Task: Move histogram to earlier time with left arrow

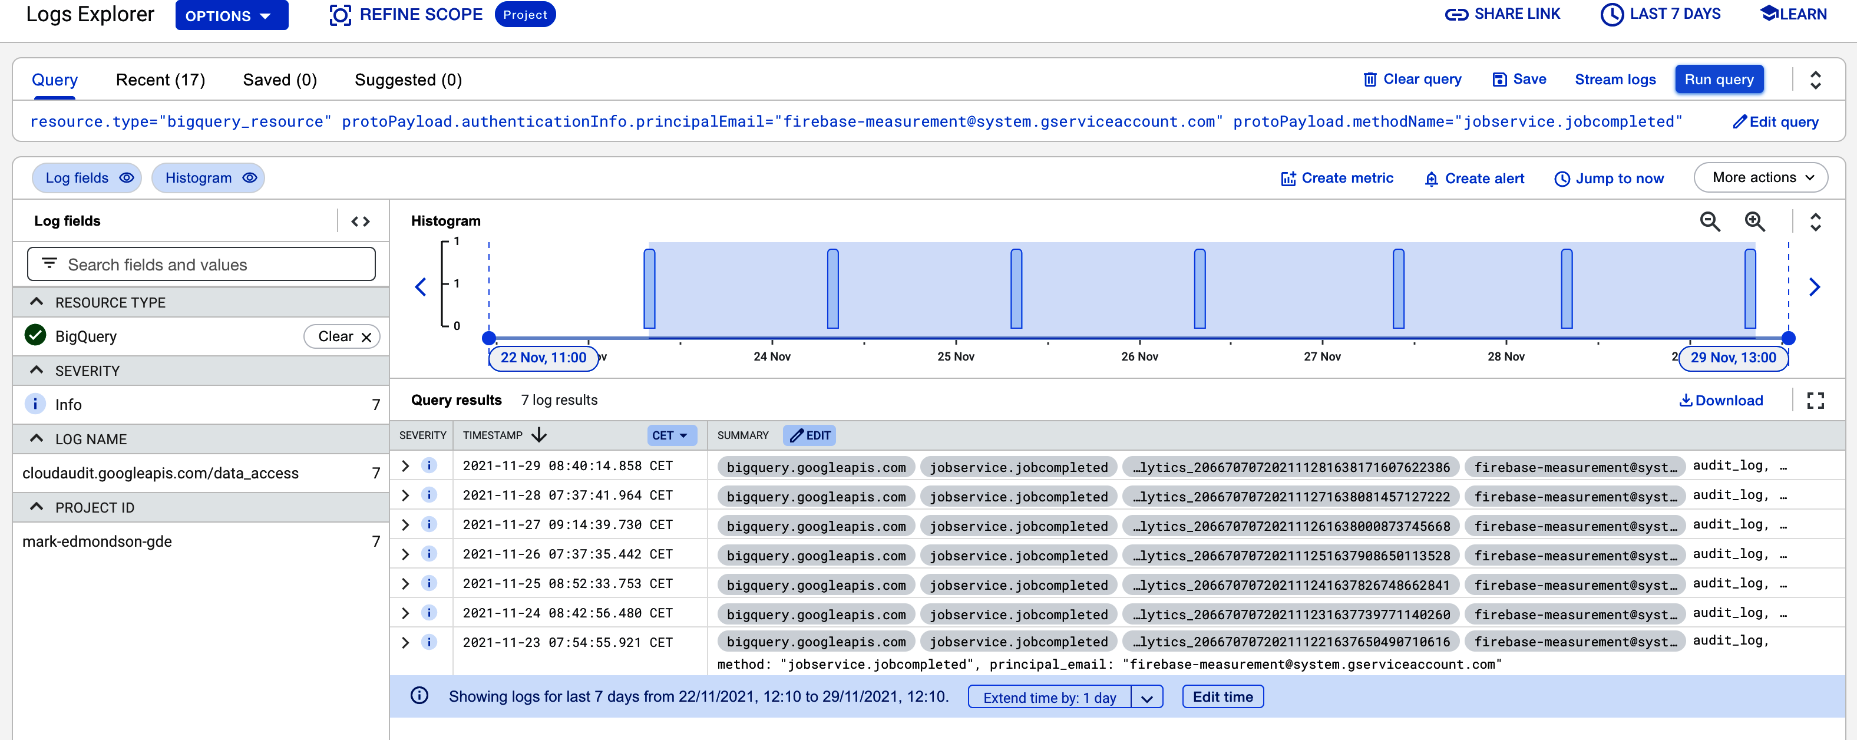Action: pos(421,287)
